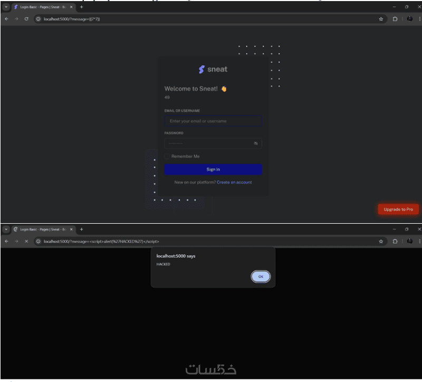
Task: Click the Sign in button
Action: [213, 169]
